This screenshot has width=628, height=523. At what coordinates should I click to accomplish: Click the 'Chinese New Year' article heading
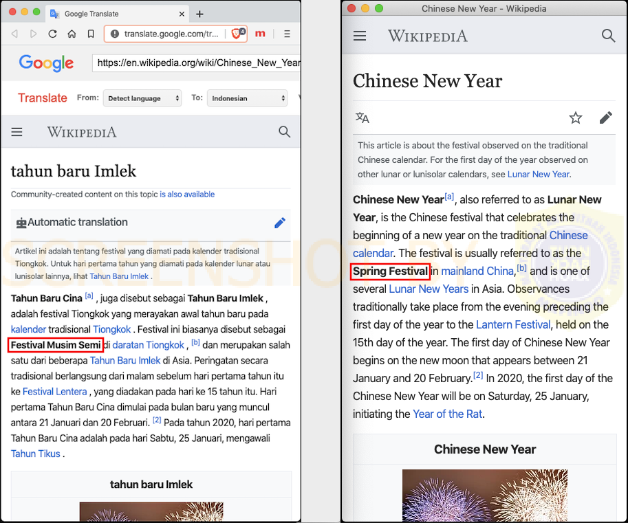click(427, 81)
